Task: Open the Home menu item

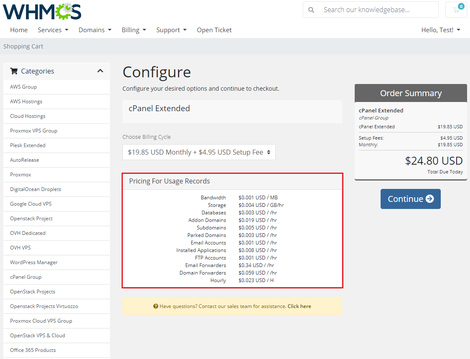Action: click(x=19, y=30)
